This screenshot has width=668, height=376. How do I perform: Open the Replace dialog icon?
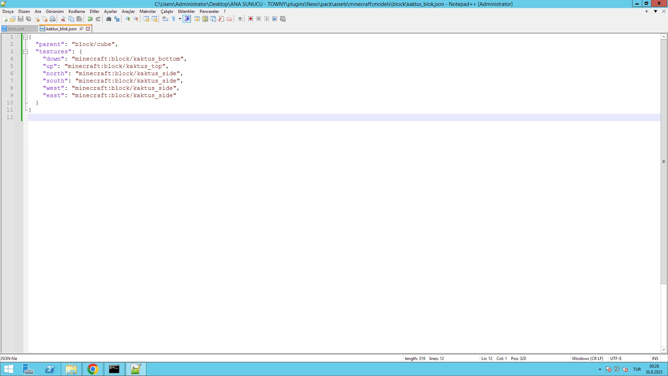click(117, 19)
